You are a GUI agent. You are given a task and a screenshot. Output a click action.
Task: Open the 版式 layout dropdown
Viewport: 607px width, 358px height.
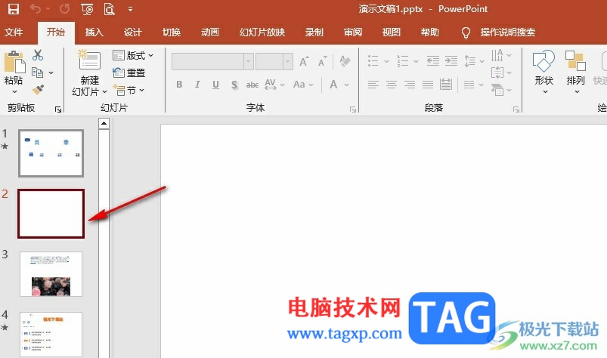133,55
